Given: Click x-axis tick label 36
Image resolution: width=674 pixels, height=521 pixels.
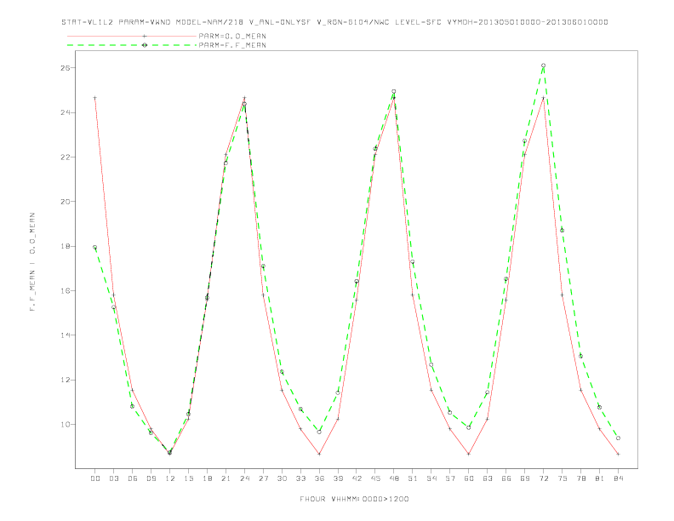Looking at the screenshot, I should [319, 478].
